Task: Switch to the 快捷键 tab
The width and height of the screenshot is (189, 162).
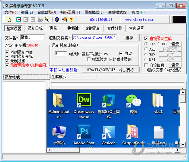Action: (x=73, y=29)
